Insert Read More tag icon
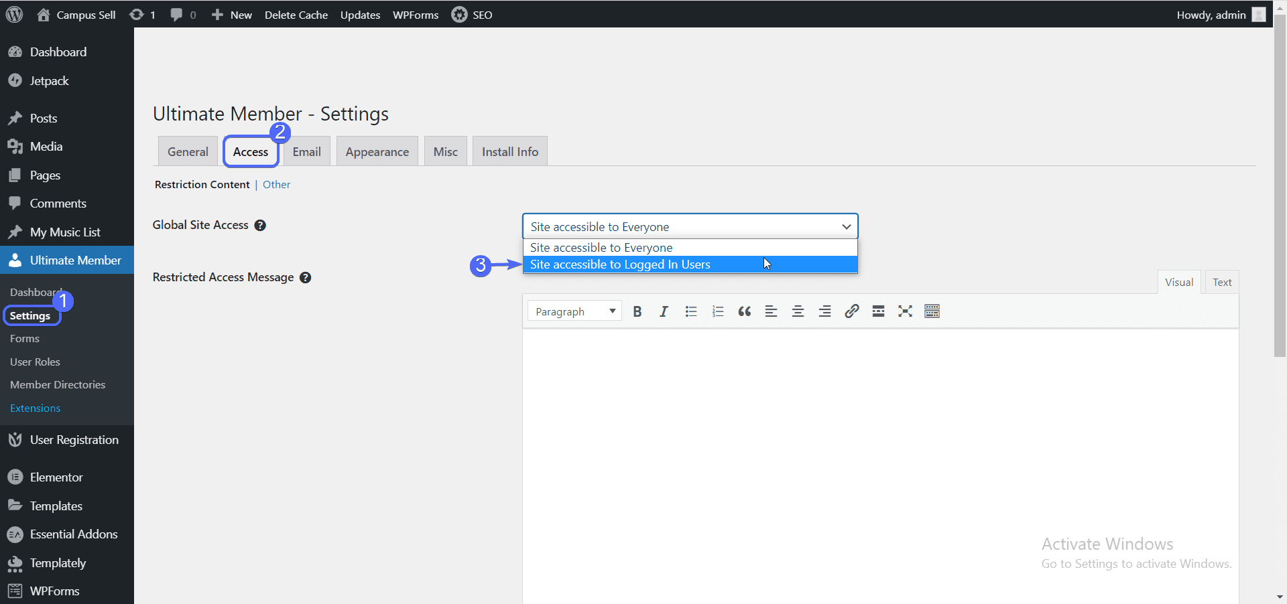The image size is (1287, 604). pos(879,311)
